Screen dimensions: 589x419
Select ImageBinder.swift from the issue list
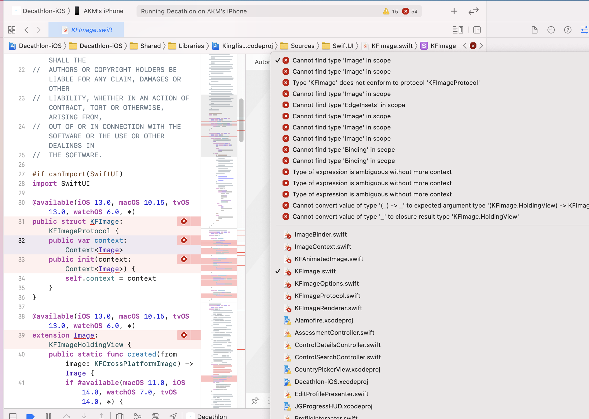(x=321, y=234)
